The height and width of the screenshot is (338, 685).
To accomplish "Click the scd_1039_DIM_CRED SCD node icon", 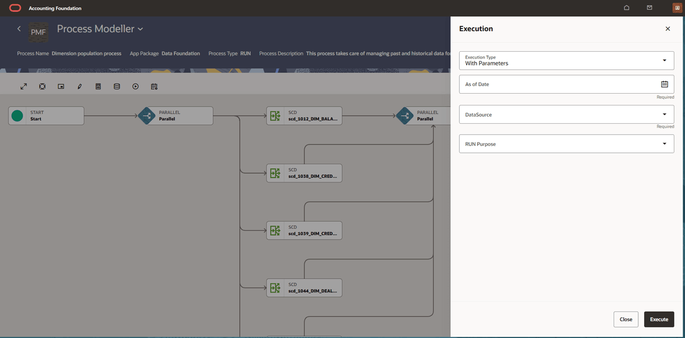I will 275,230.
